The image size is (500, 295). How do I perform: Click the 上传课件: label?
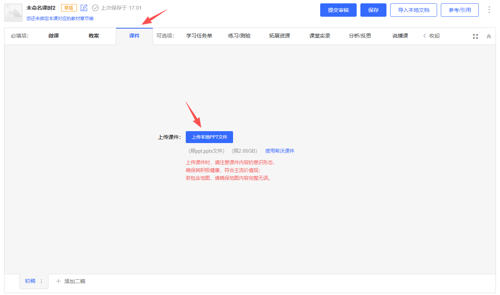pyautogui.click(x=169, y=137)
